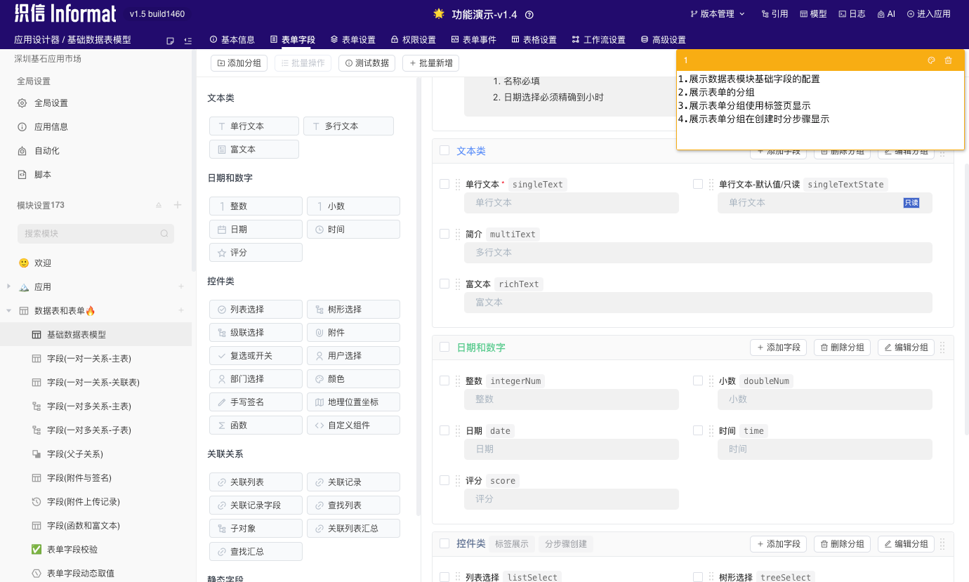
Task: Click the 引用 (references) icon
Action: [774, 13]
